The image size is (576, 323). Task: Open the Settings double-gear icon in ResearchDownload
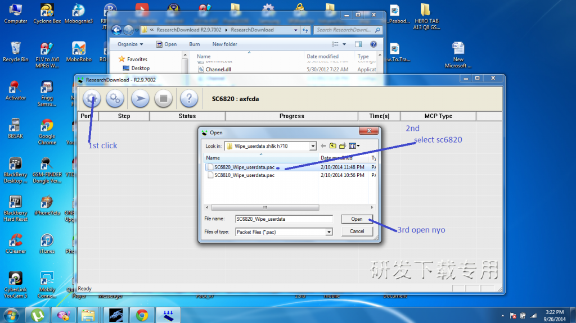(115, 98)
